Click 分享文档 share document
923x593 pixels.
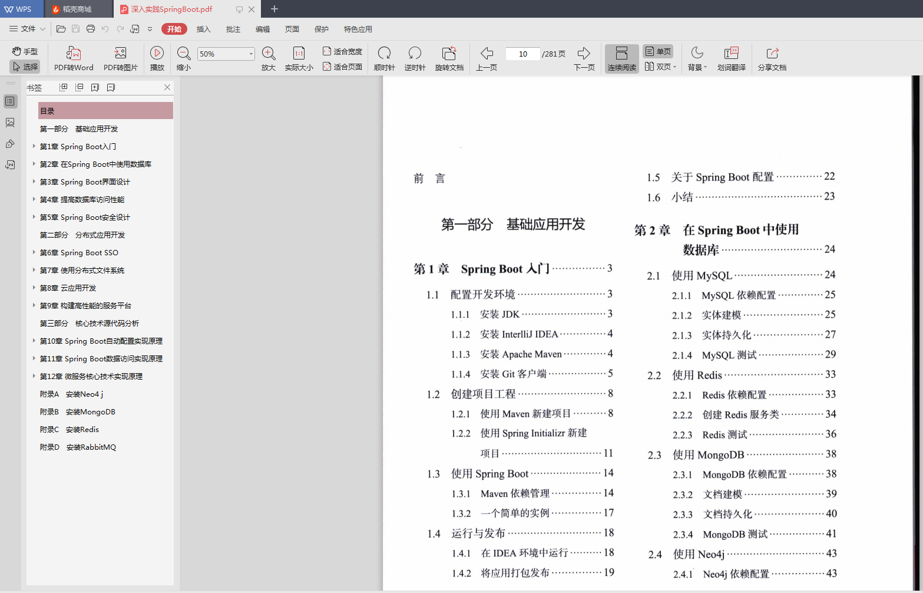772,59
